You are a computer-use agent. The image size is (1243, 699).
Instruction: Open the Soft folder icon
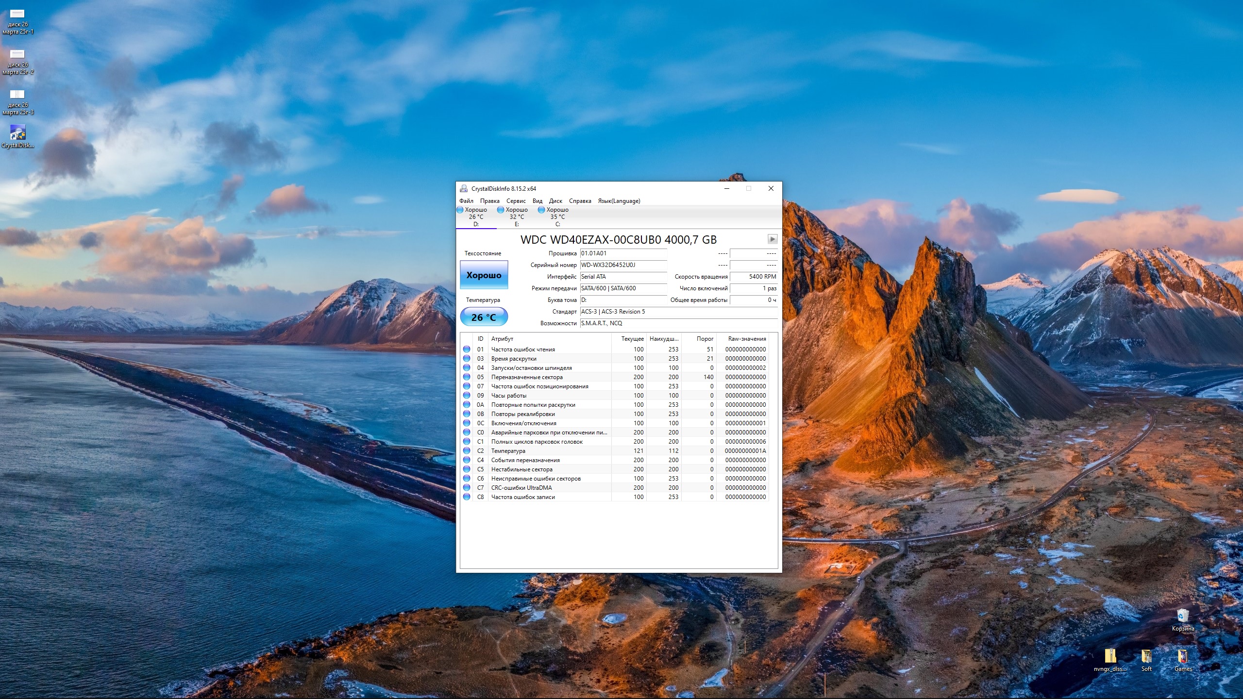(1146, 657)
